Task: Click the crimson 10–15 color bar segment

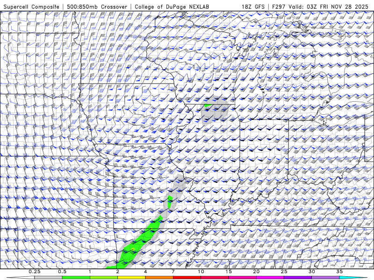Action: point(215,278)
